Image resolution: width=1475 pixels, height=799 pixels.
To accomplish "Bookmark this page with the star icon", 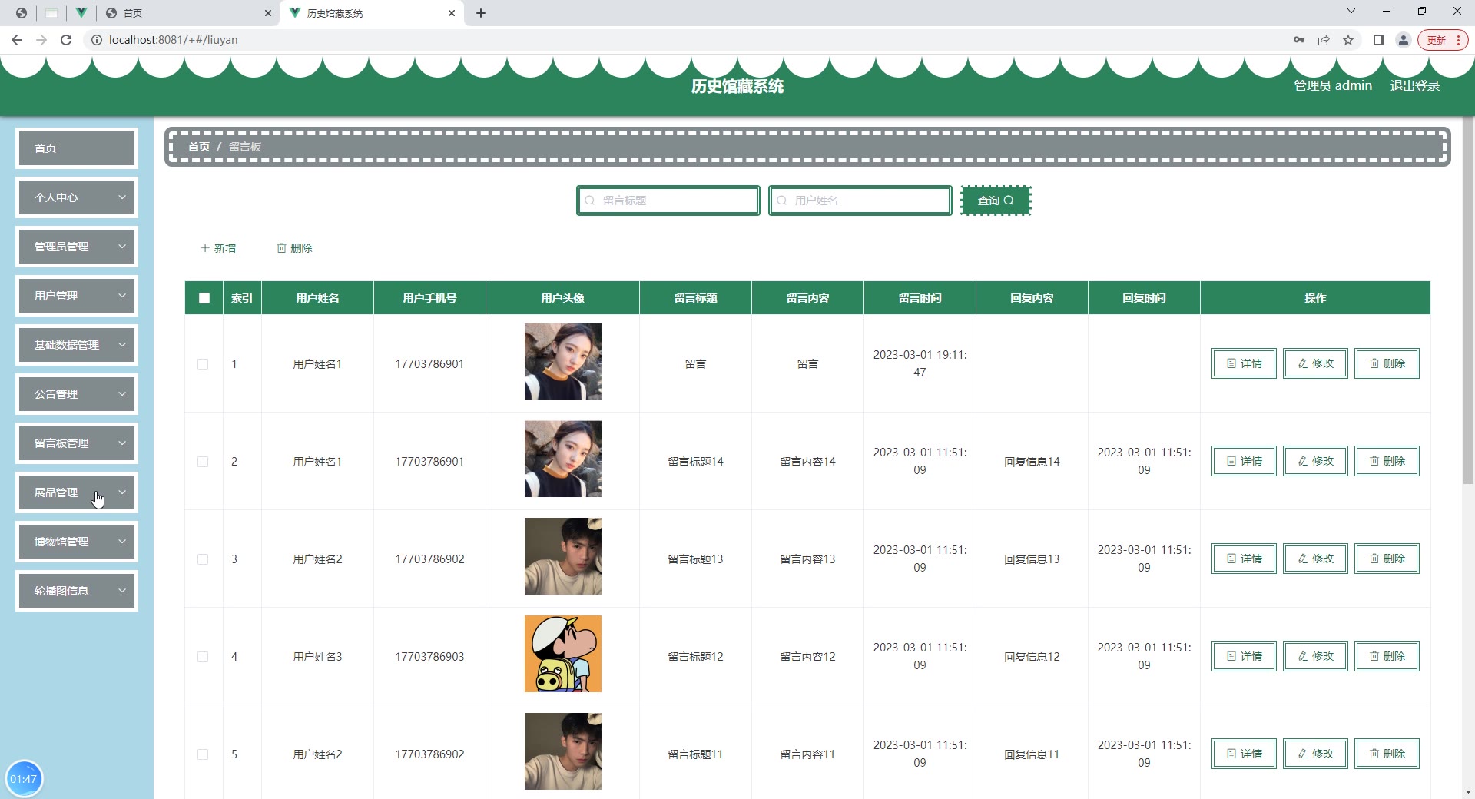I will 1348,40.
